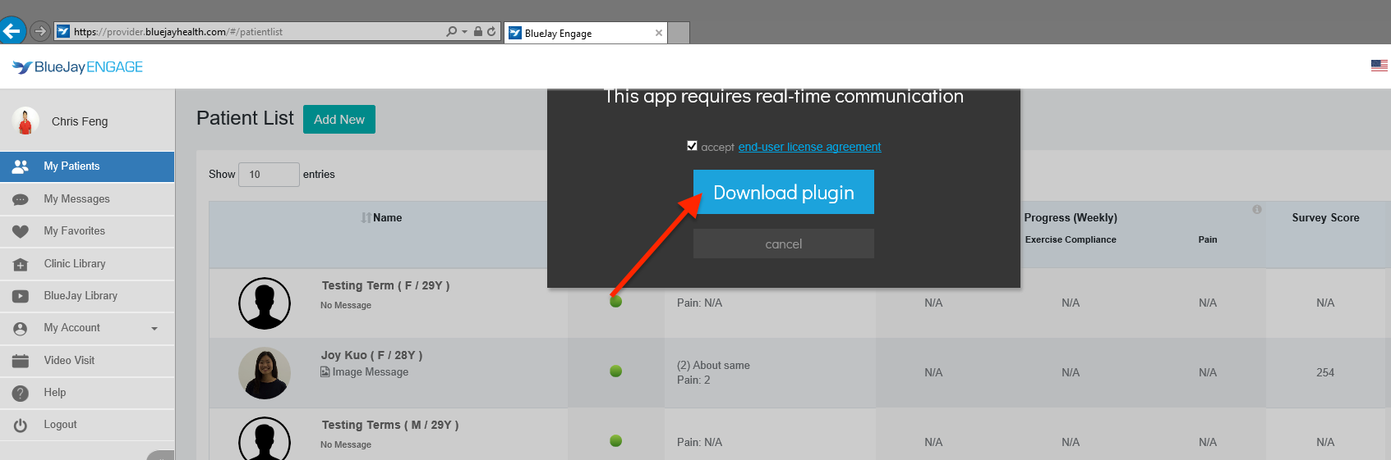Open patient Testing Terms ( M / 29Y )
This screenshot has height=460, width=1391.
coord(390,425)
